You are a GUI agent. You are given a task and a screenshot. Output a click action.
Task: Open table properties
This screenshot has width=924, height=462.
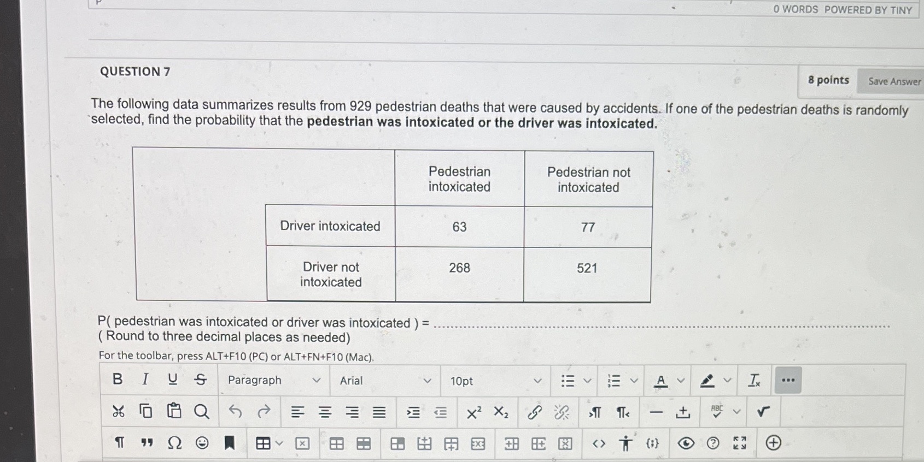pos(336,444)
